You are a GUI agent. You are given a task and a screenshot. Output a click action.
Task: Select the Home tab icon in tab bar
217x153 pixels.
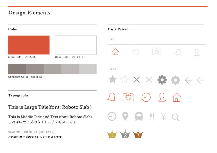click(115, 52)
